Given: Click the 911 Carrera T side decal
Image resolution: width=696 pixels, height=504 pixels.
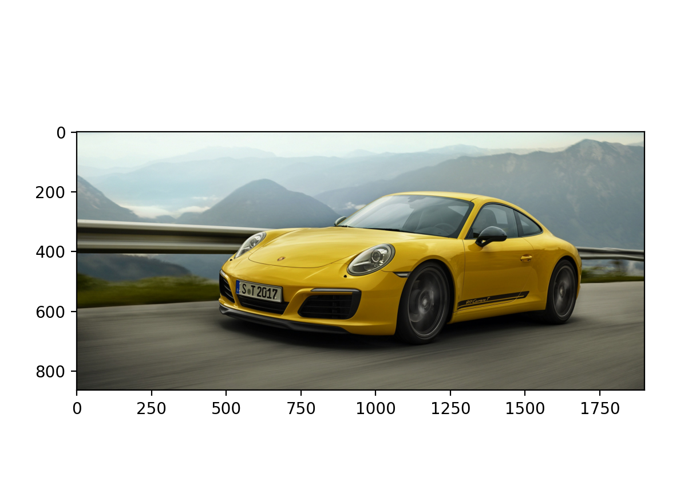Looking at the screenshot, I should 477,301.
